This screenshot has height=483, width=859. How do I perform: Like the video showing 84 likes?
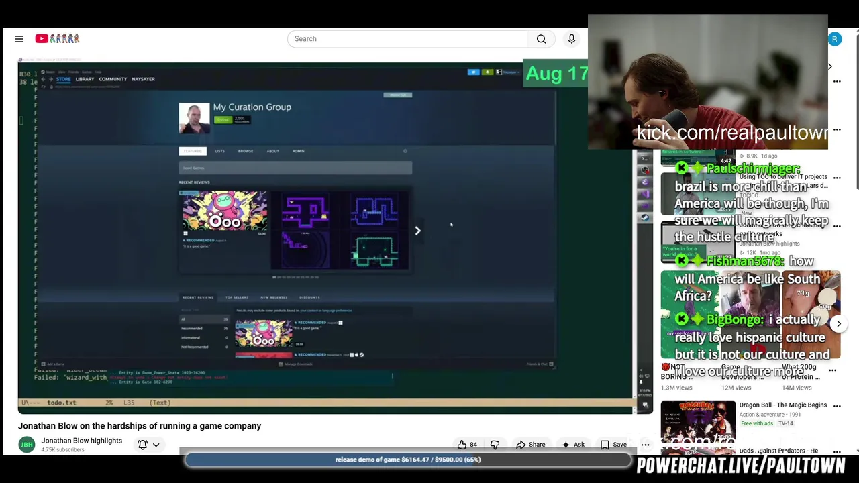(x=467, y=445)
